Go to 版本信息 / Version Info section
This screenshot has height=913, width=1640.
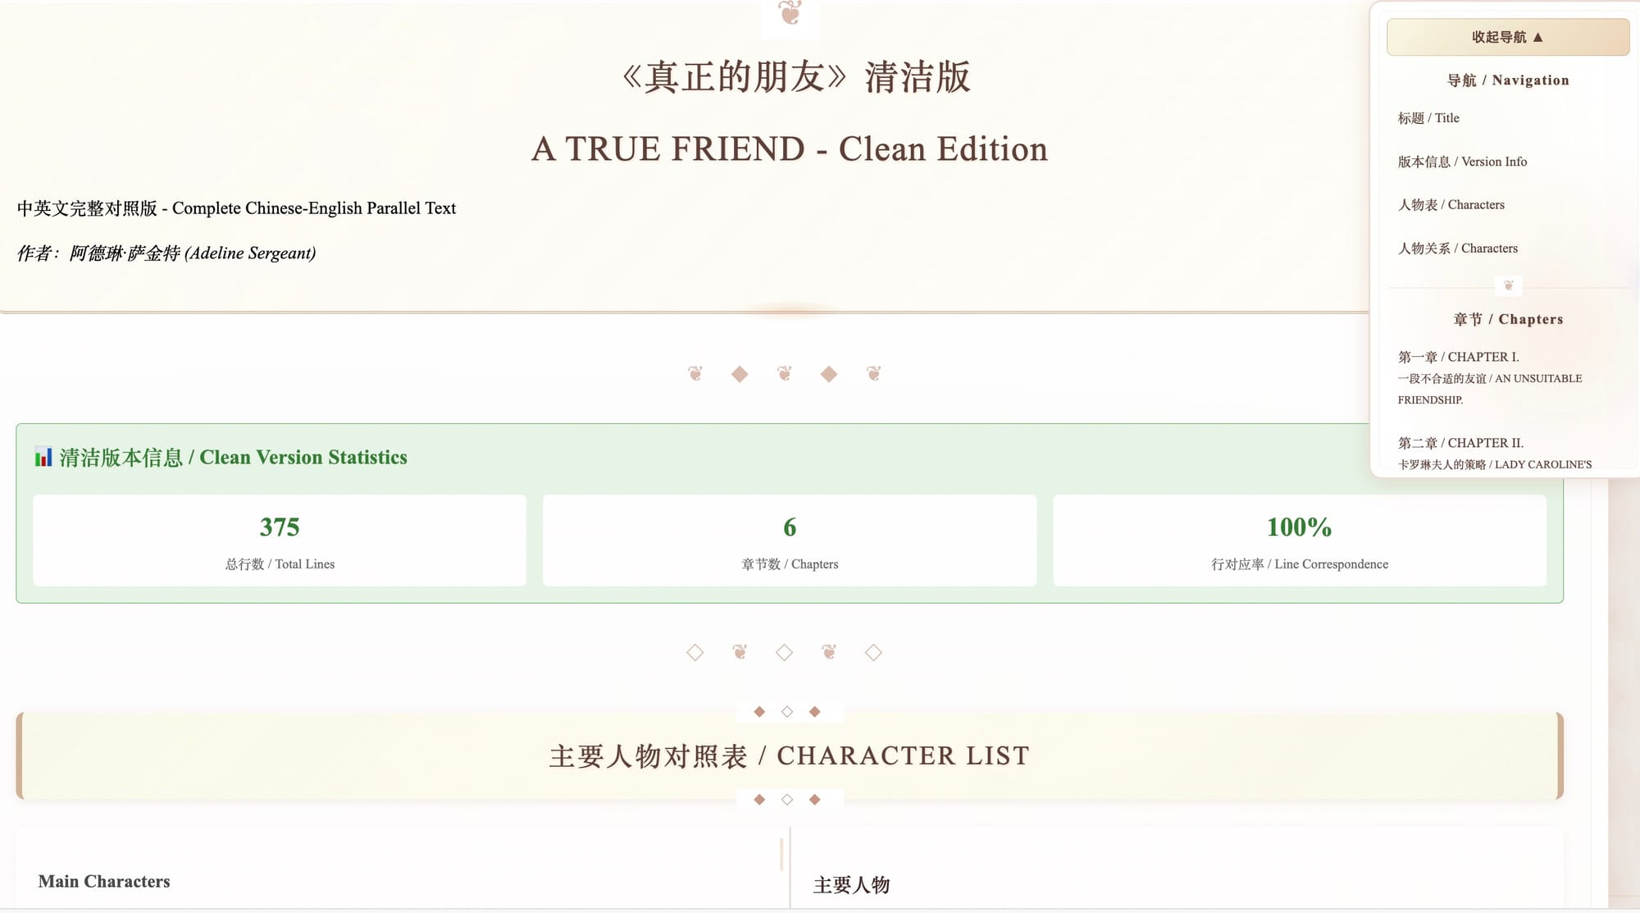tap(1462, 162)
